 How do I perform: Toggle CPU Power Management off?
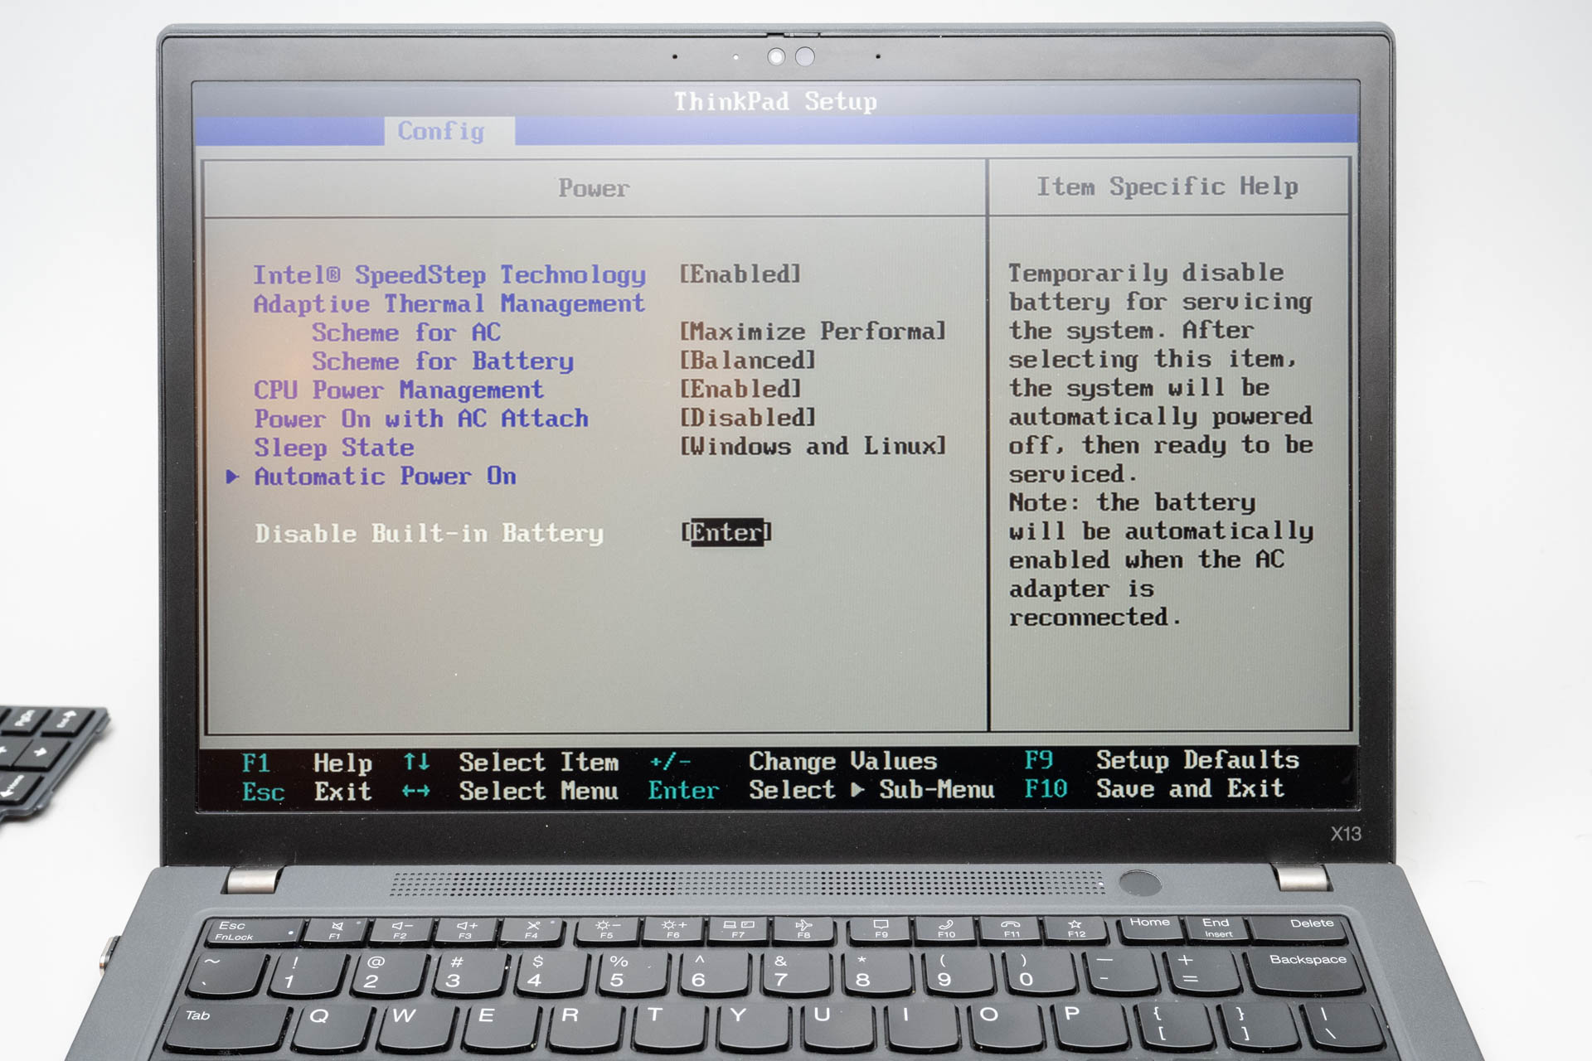pyautogui.click(x=740, y=389)
